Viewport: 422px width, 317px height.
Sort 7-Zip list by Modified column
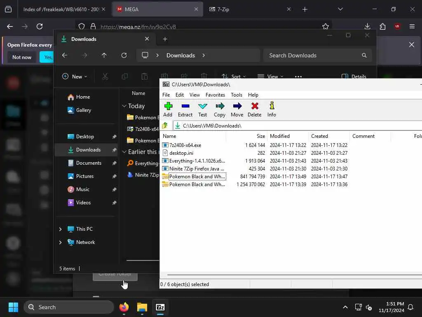tap(280, 136)
